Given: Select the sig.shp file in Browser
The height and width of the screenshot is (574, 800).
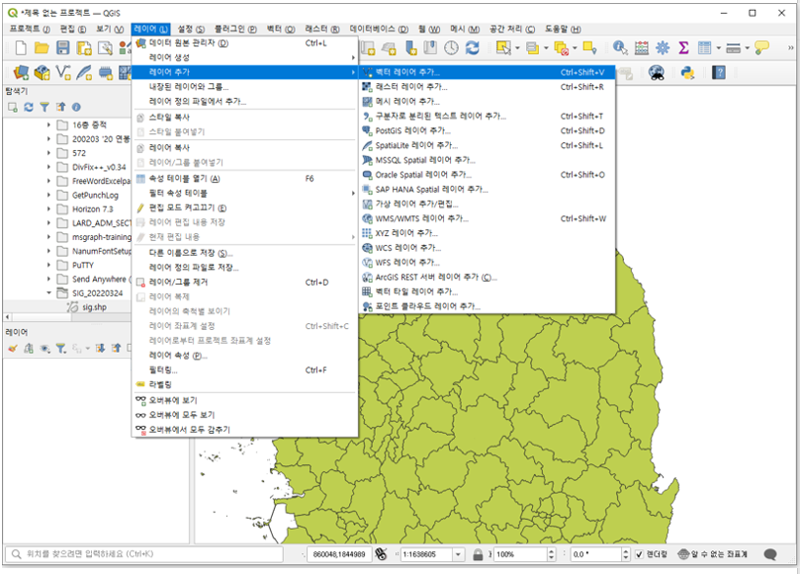Looking at the screenshot, I should (x=87, y=307).
